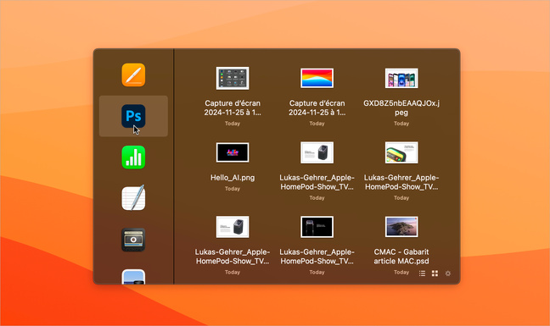Open the black-background Lukas-Gehrer HomePod thumbnail
Screen dimensions: 550x326
317,227
